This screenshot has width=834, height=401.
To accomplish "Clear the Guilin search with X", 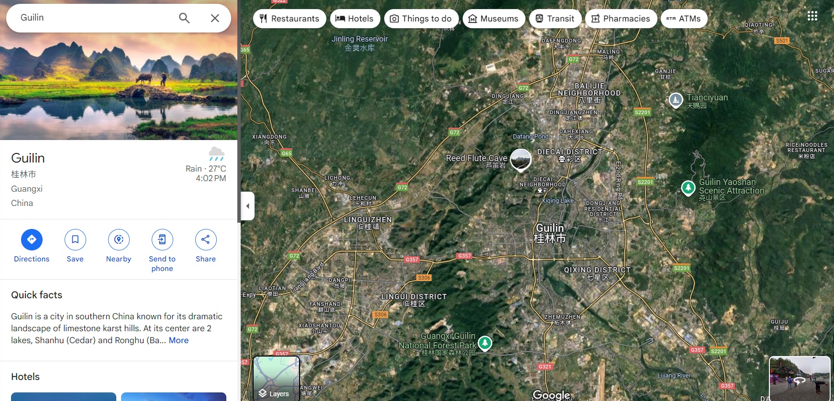I will 215,18.
